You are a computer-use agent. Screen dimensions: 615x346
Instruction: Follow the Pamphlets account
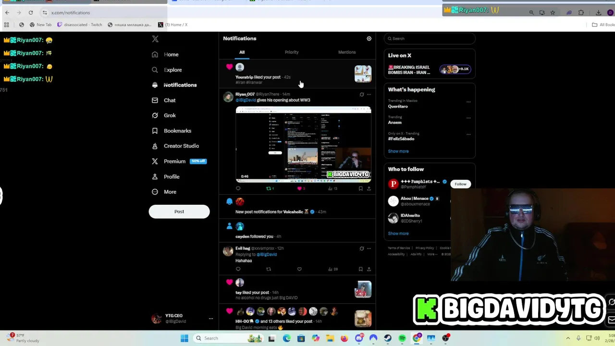coord(460,184)
